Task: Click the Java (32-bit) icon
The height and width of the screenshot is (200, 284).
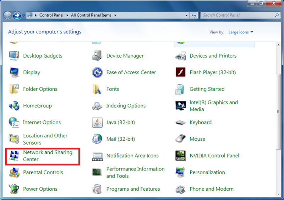Action: (x=97, y=123)
